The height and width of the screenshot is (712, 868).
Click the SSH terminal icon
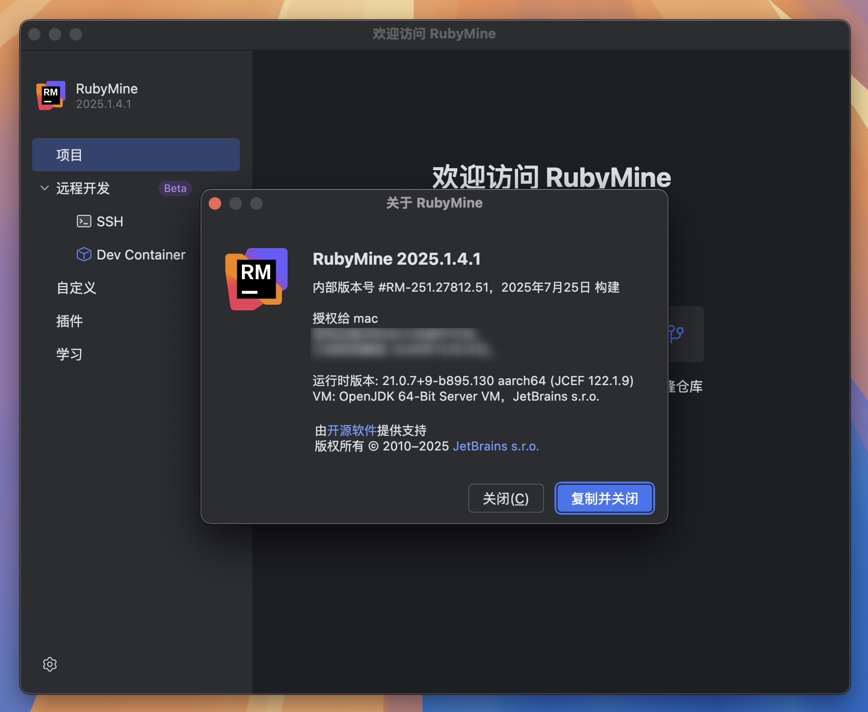[84, 222]
